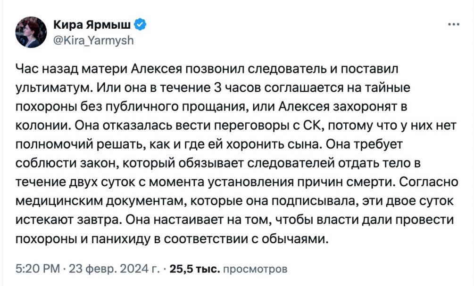This screenshot has width=474, height=286.
Task: Click the blue verified checkmark badge
Action: click(140, 25)
